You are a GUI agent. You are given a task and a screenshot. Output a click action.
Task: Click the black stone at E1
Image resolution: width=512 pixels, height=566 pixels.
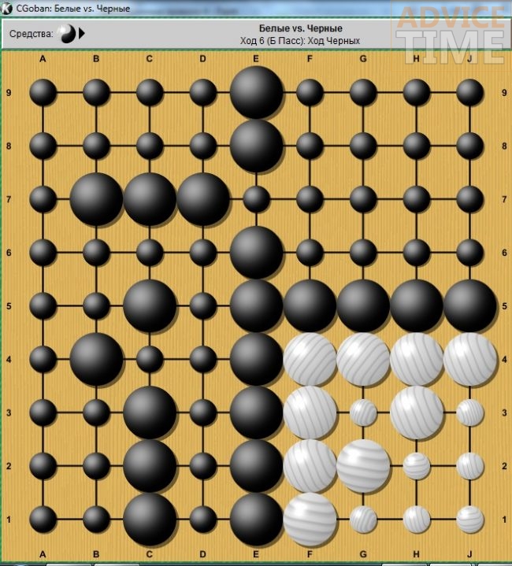pos(256,520)
